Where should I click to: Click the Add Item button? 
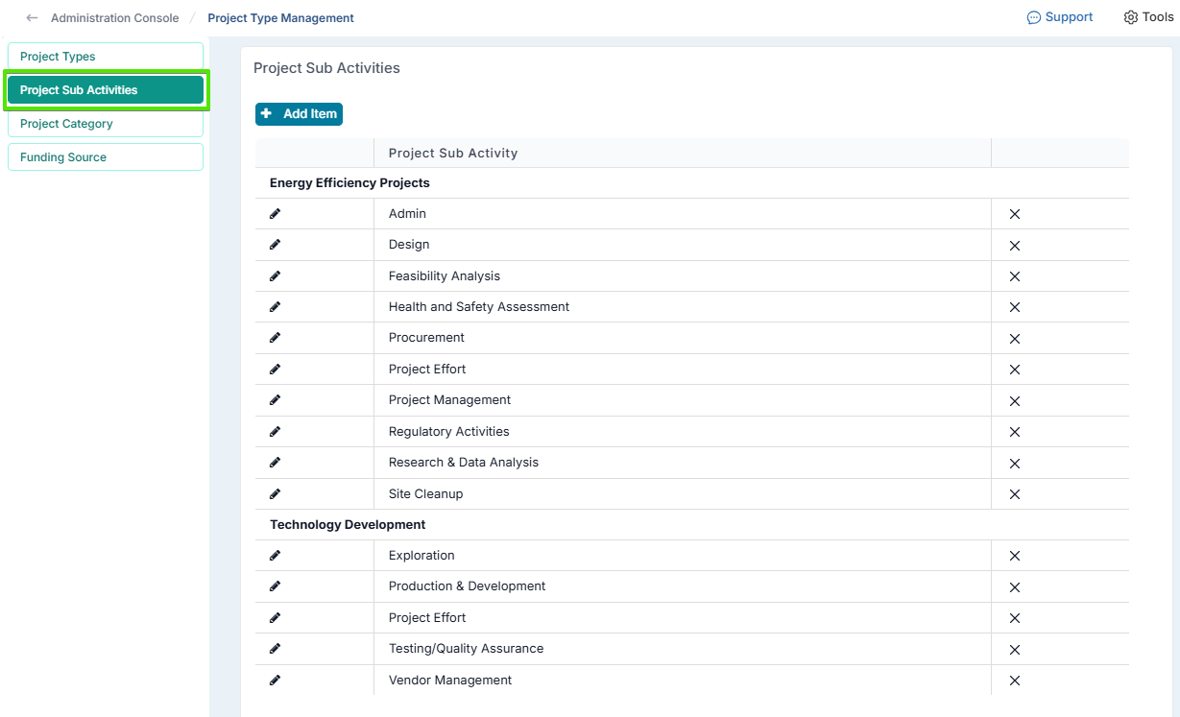[299, 113]
